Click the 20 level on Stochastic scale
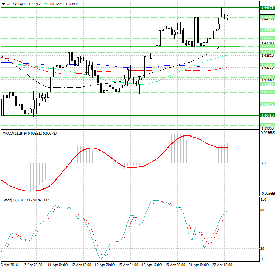275x269 pixels. tap(263, 248)
